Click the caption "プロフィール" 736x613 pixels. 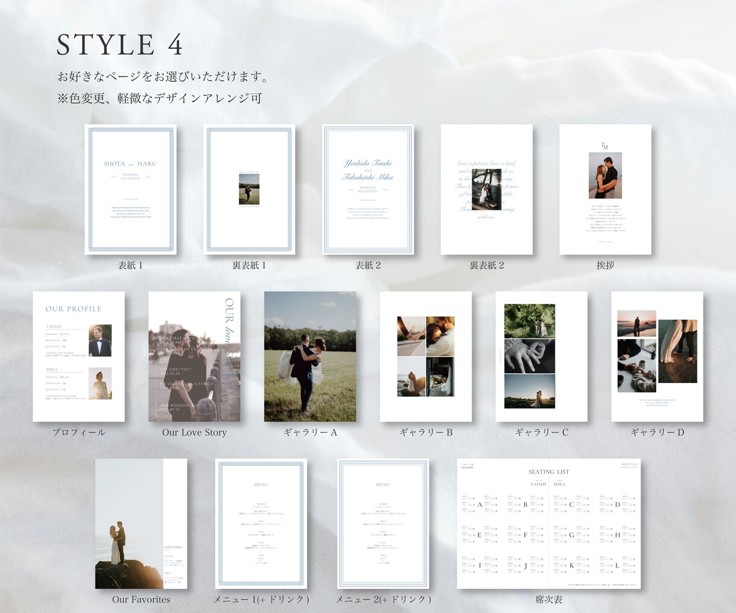coord(79,432)
